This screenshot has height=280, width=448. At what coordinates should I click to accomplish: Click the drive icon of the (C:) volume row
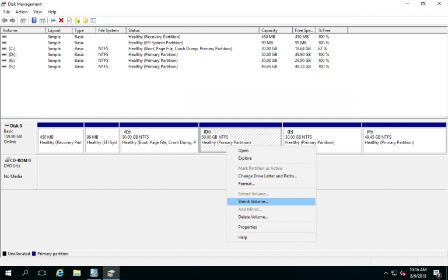[4, 48]
